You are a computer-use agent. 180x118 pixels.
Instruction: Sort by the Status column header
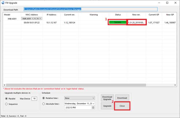click(117, 14)
